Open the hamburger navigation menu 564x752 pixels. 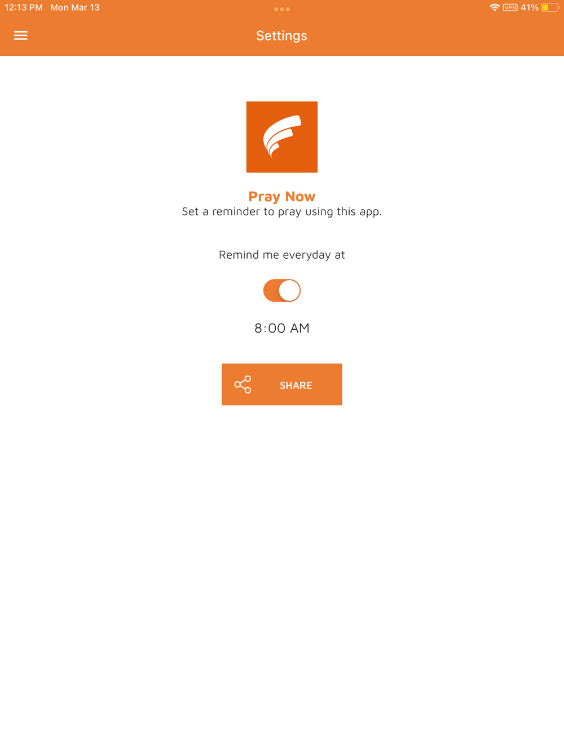click(x=21, y=36)
